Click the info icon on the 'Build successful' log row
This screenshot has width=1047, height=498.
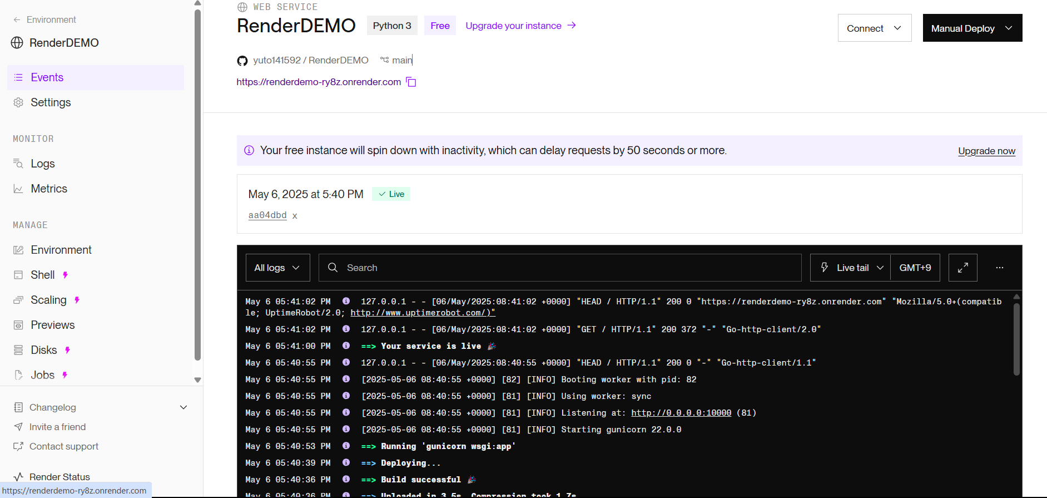tap(346, 479)
